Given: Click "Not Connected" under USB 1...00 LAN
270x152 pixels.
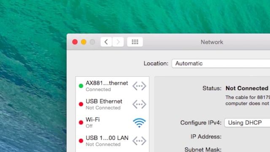Looking at the screenshot, I should [x=103, y=144].
